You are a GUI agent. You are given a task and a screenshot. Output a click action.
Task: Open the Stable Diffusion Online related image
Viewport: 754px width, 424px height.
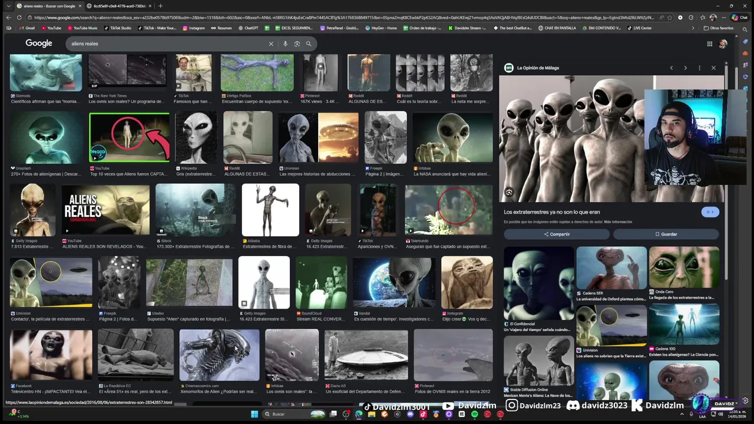coord(538,361)
